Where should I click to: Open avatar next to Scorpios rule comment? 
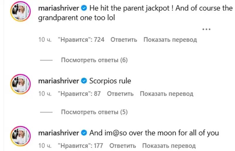[20, 84]
